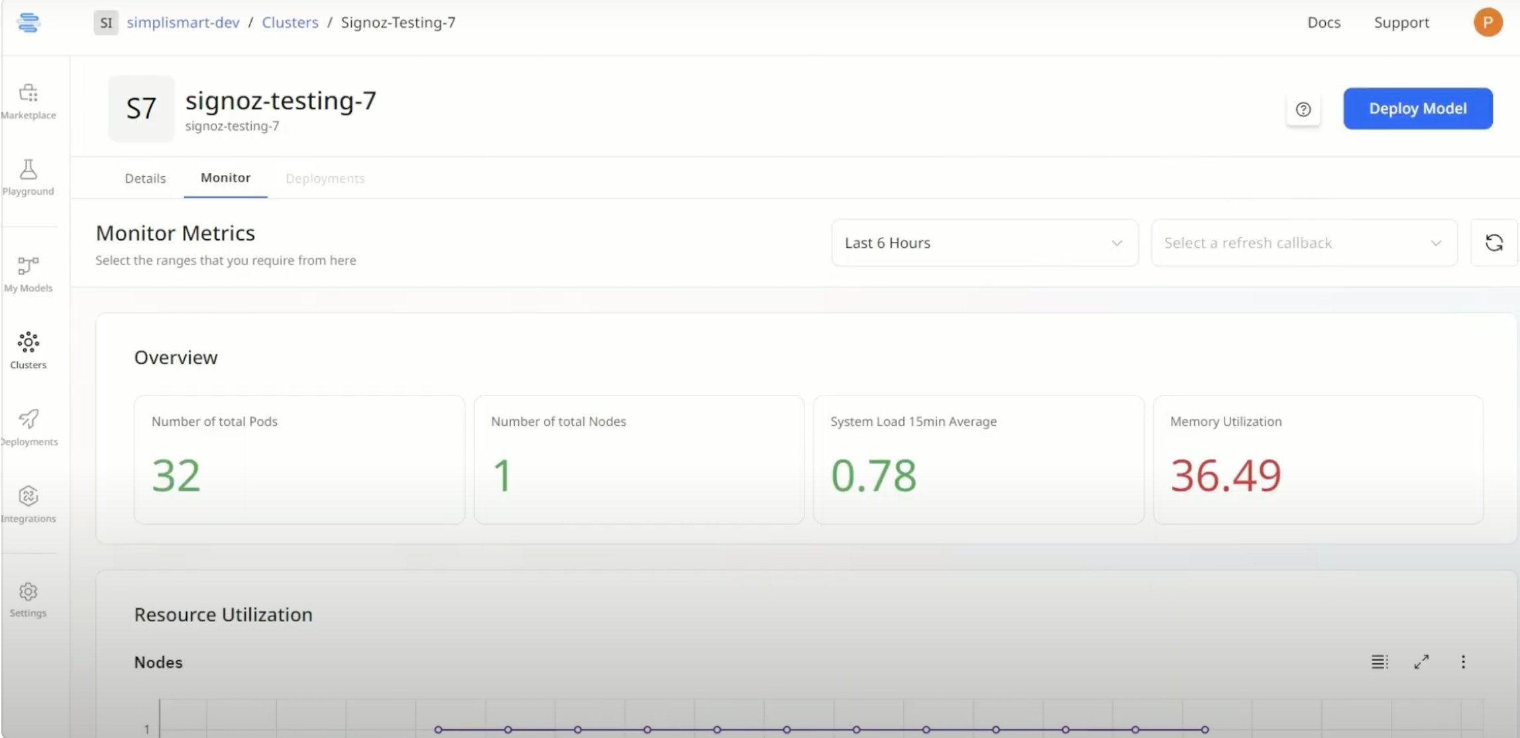This screenshot has width=1520, height=738.
Task: Open Playground from the sidebar
Action: pos(28,177)
